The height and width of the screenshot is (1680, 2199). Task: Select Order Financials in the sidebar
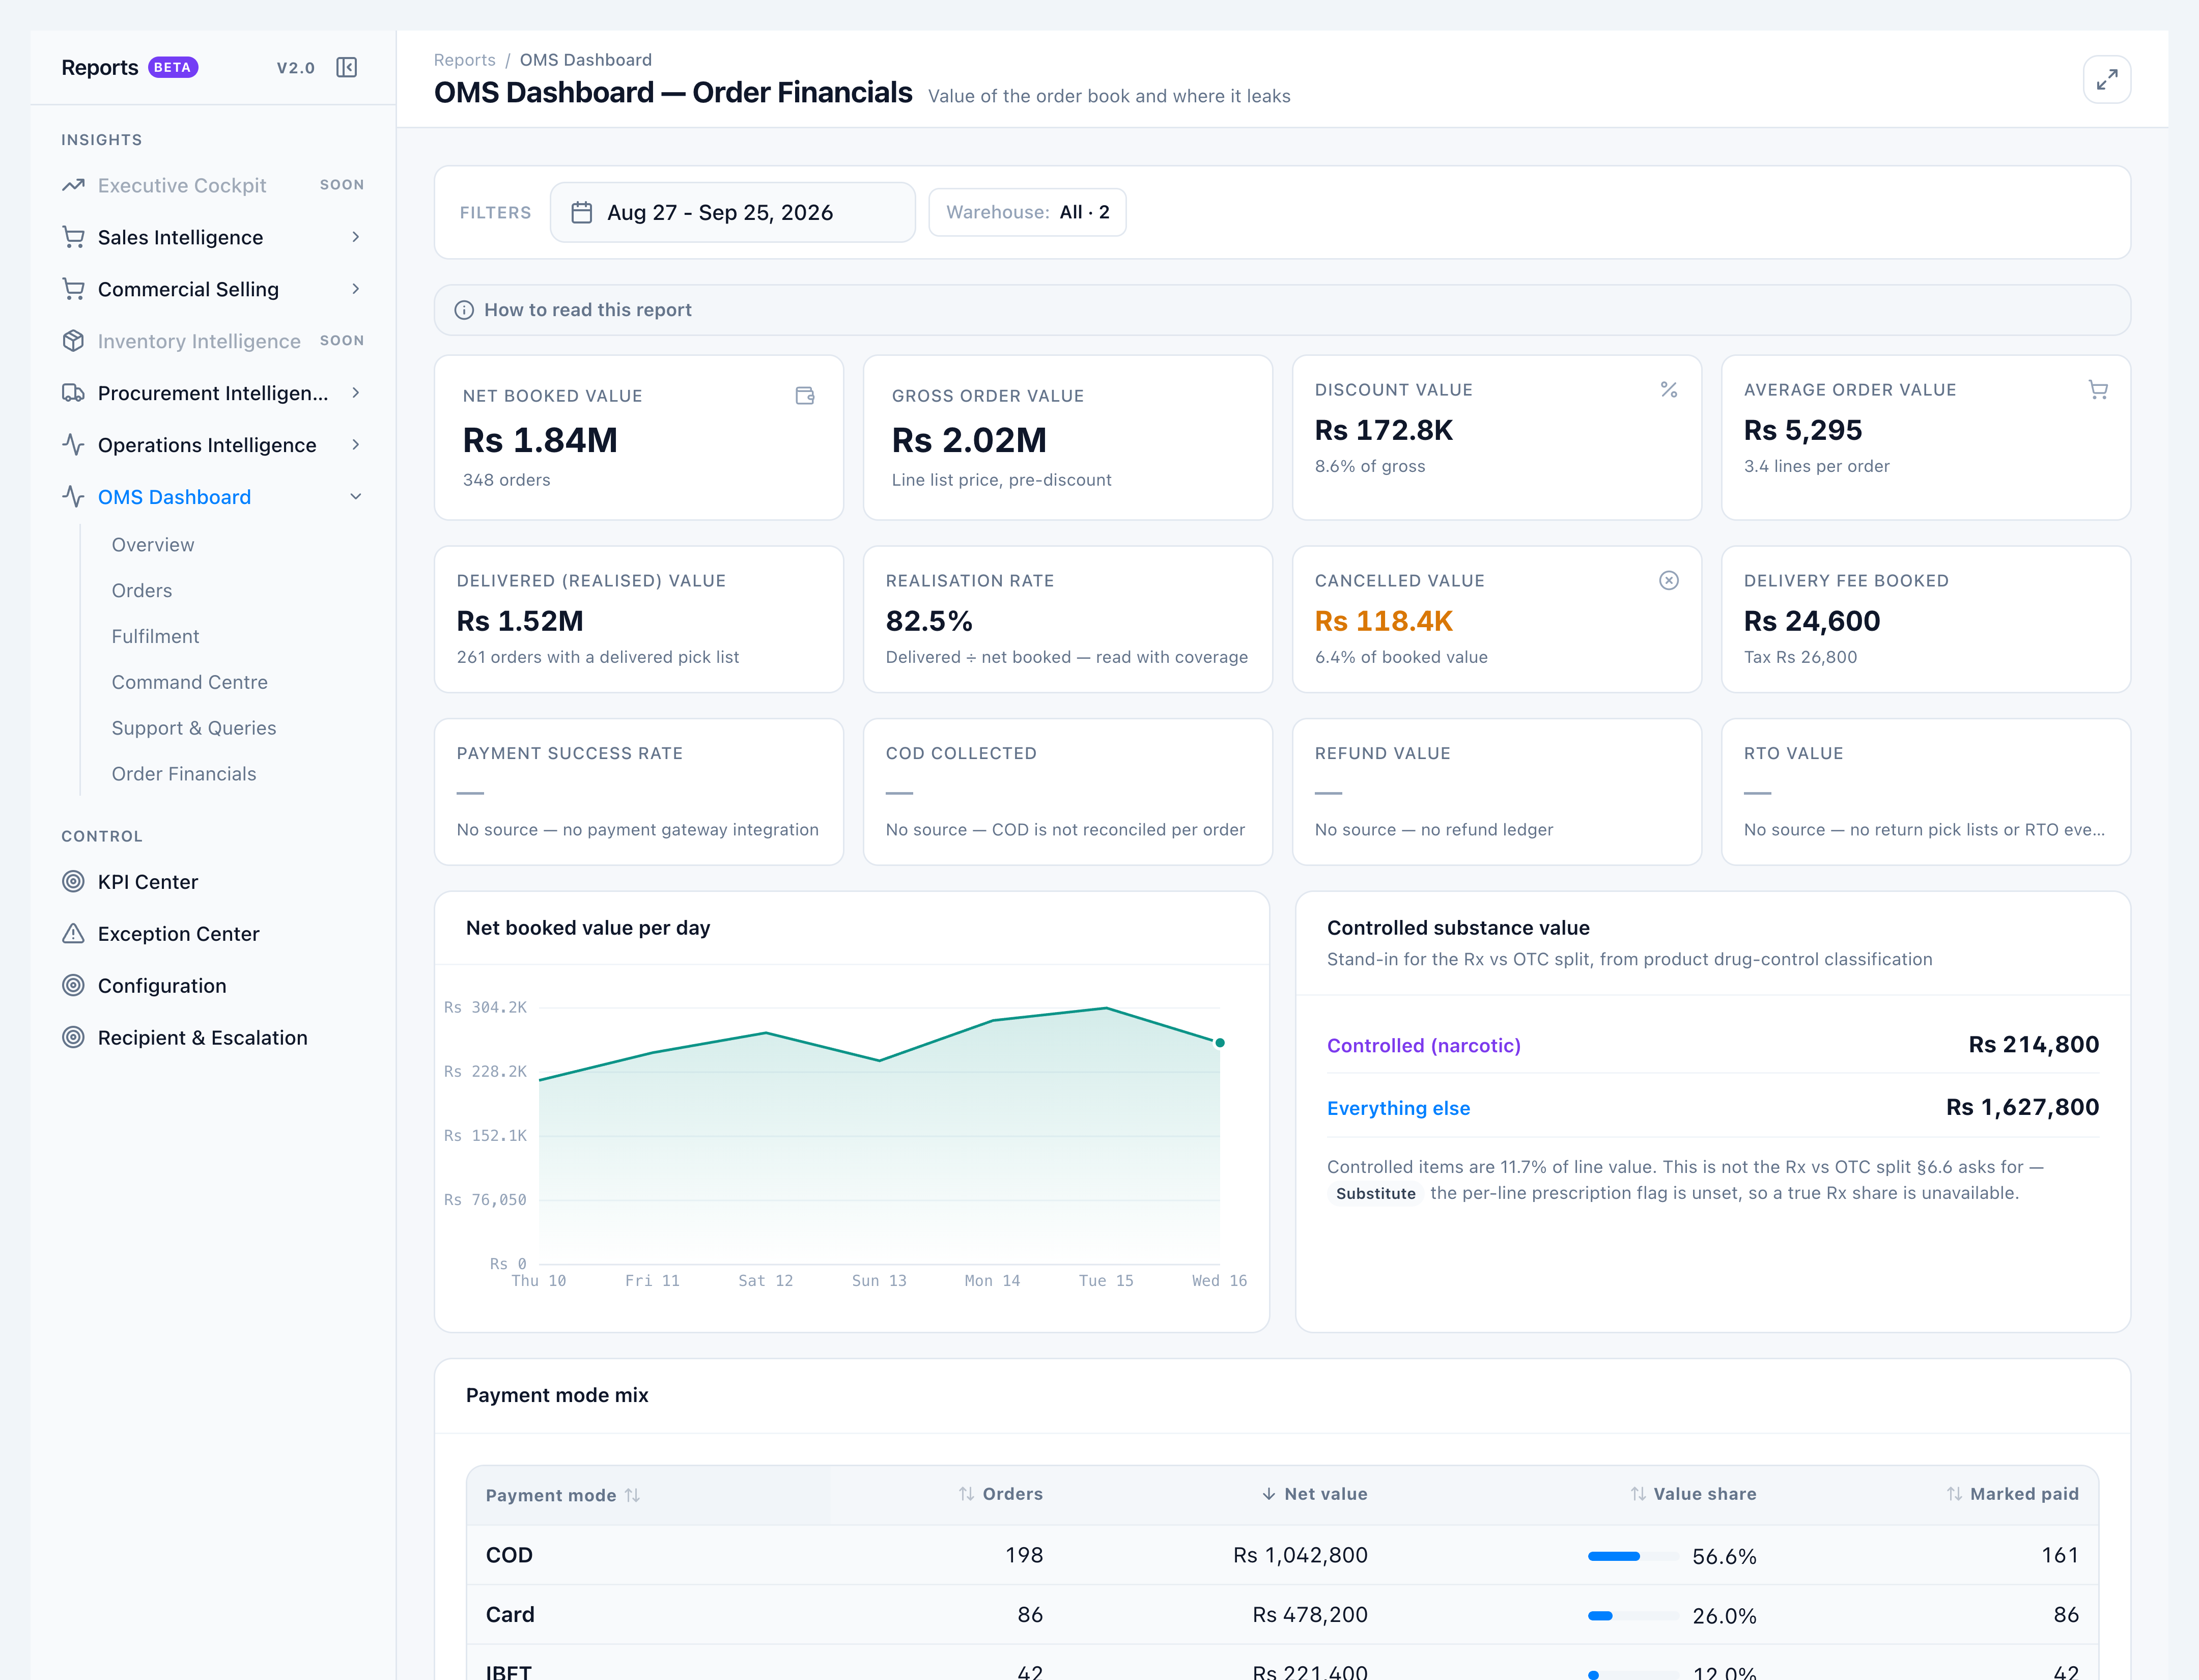coord(184,775)
